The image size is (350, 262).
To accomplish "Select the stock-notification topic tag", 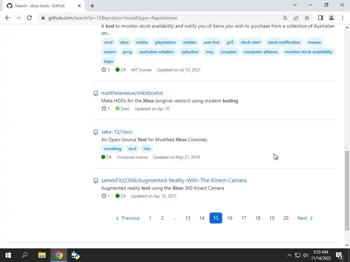I will click(x=284, y=42).
